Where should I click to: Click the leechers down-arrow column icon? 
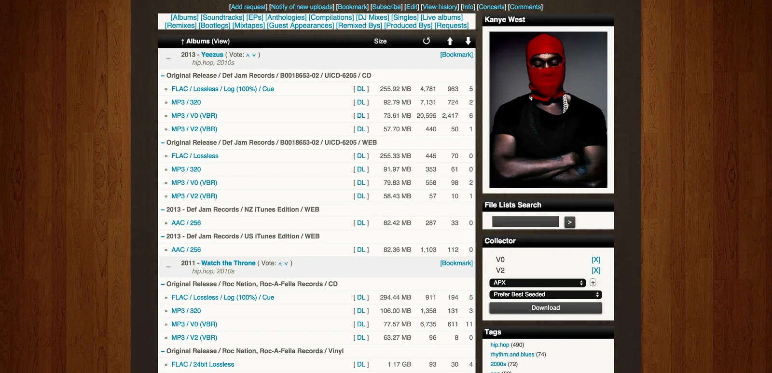coord(468,41)
